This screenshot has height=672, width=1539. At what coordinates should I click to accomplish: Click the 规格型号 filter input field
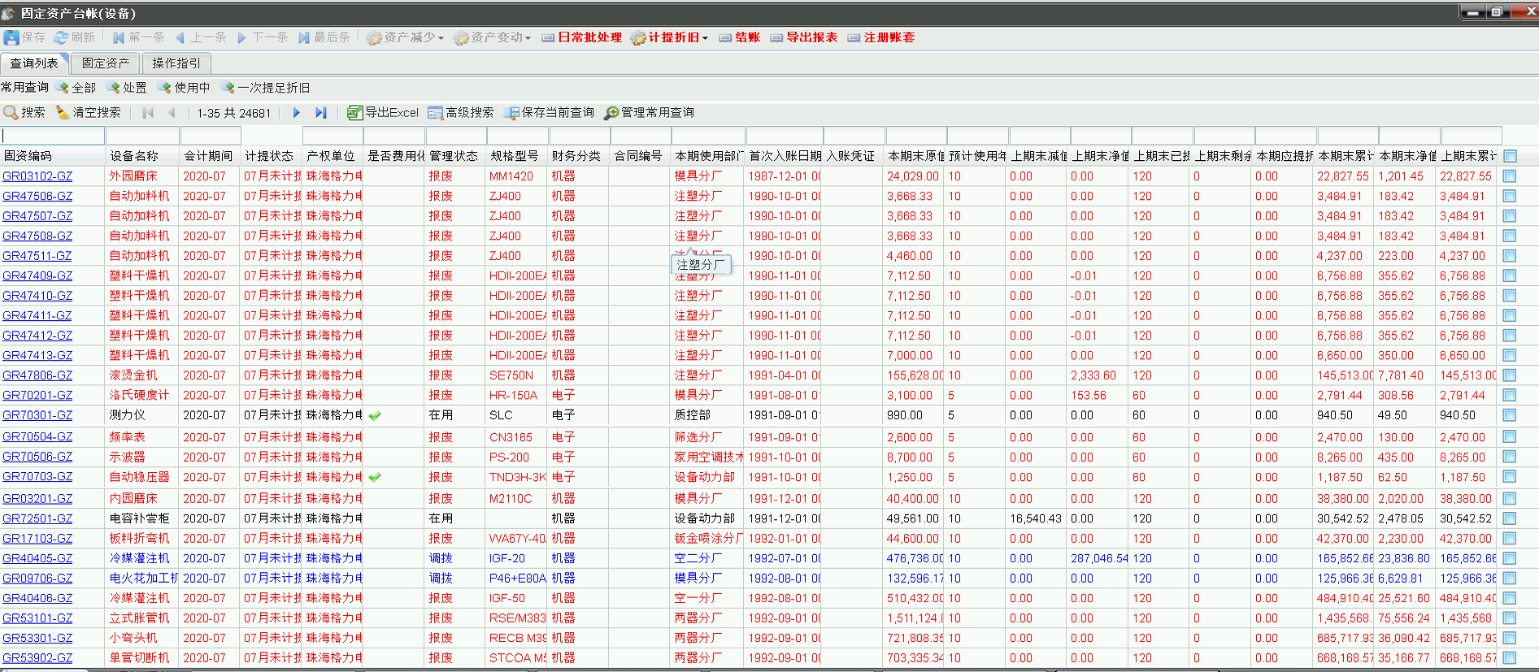tap(516, 136)
